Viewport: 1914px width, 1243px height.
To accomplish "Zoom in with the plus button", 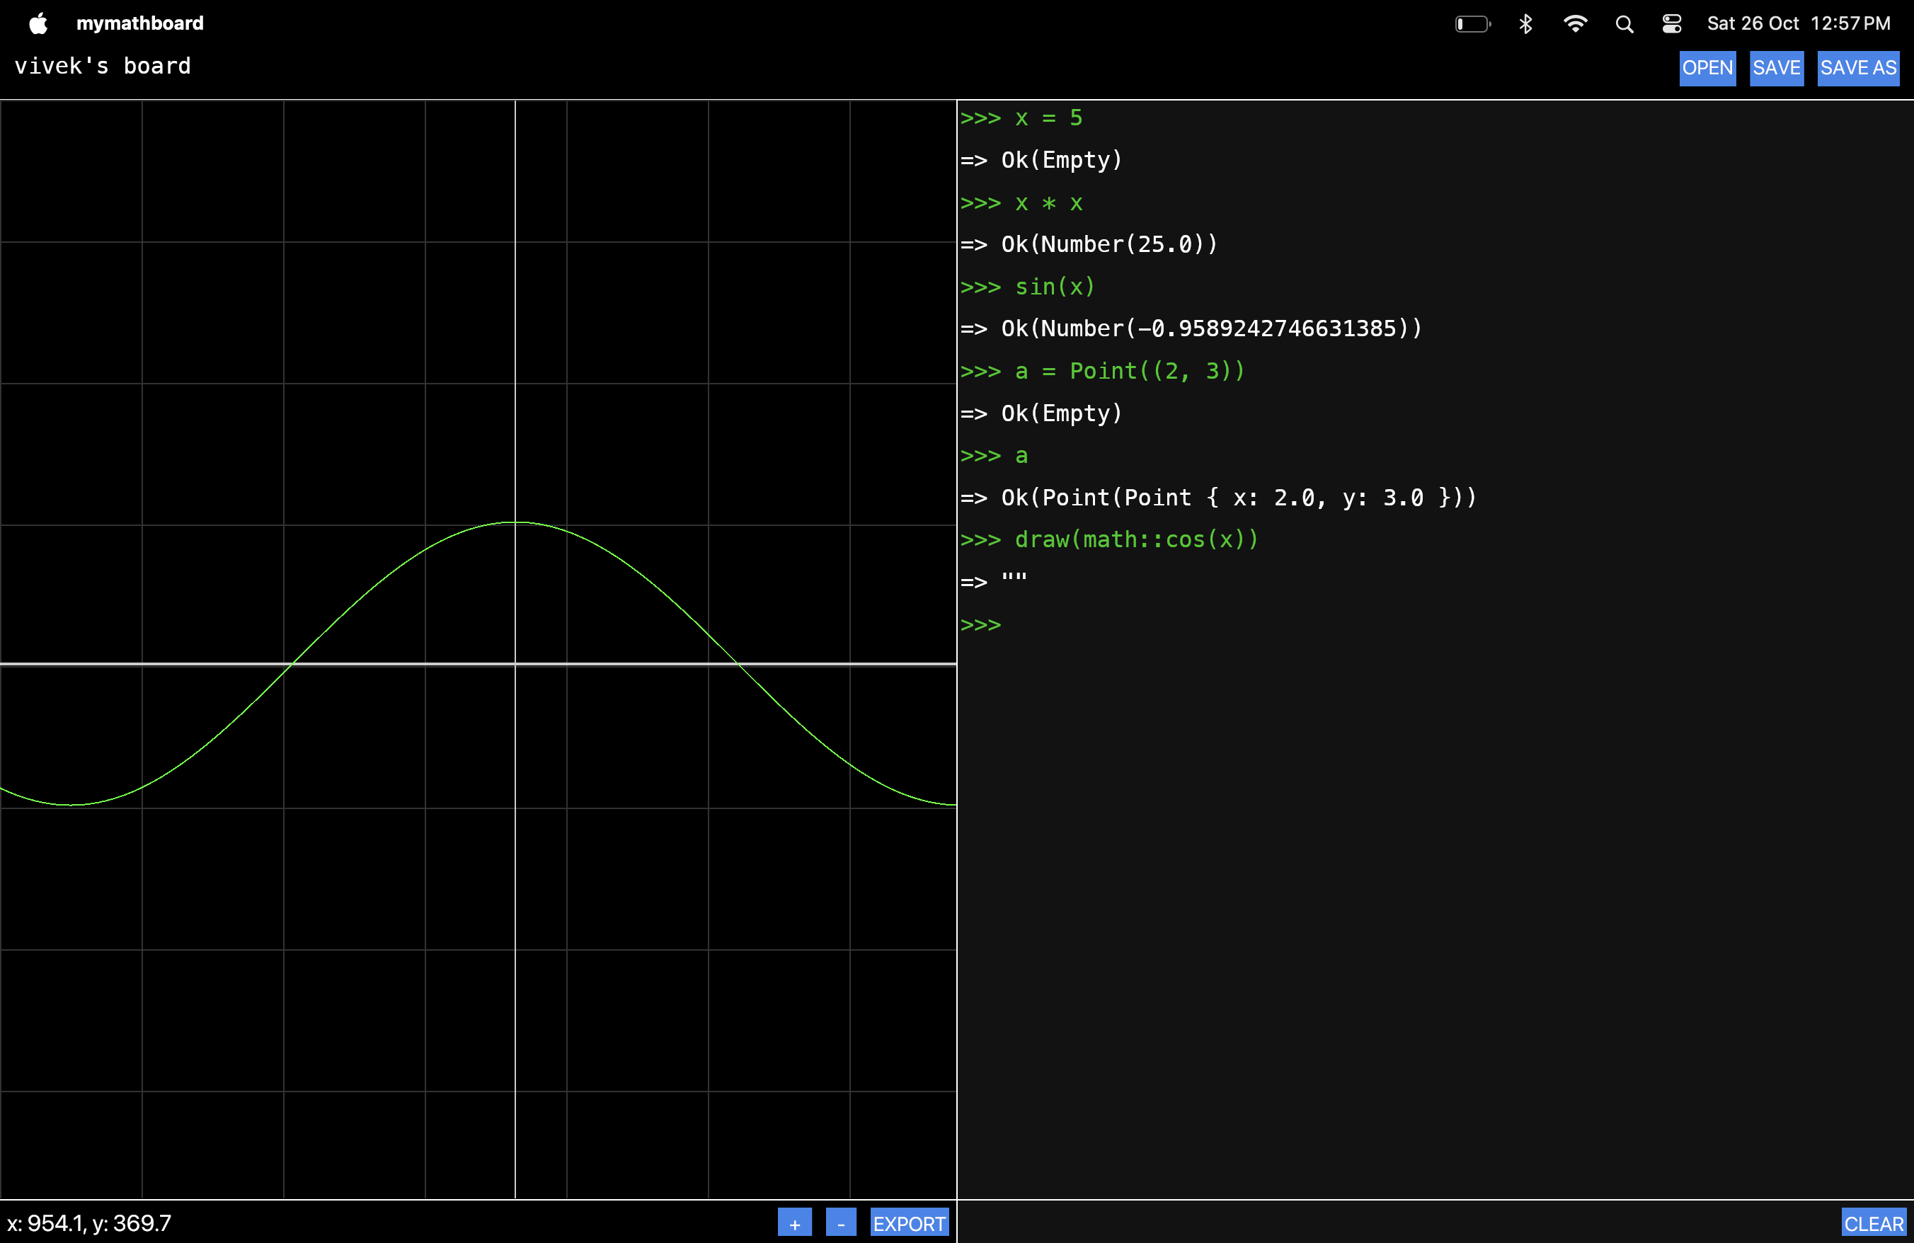I will pyautogui.click(x=793, y=1223).
